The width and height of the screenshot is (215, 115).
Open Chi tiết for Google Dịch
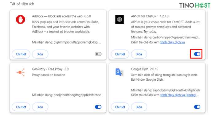point(120,107)
